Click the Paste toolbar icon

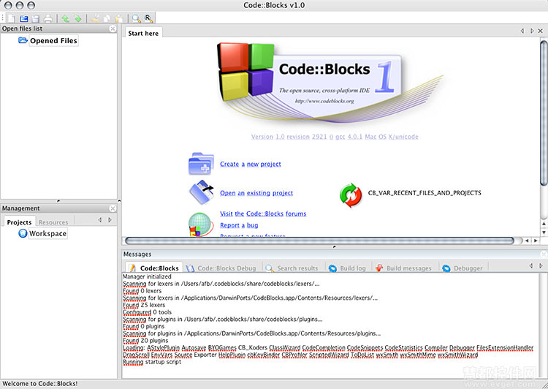[119, 18]
